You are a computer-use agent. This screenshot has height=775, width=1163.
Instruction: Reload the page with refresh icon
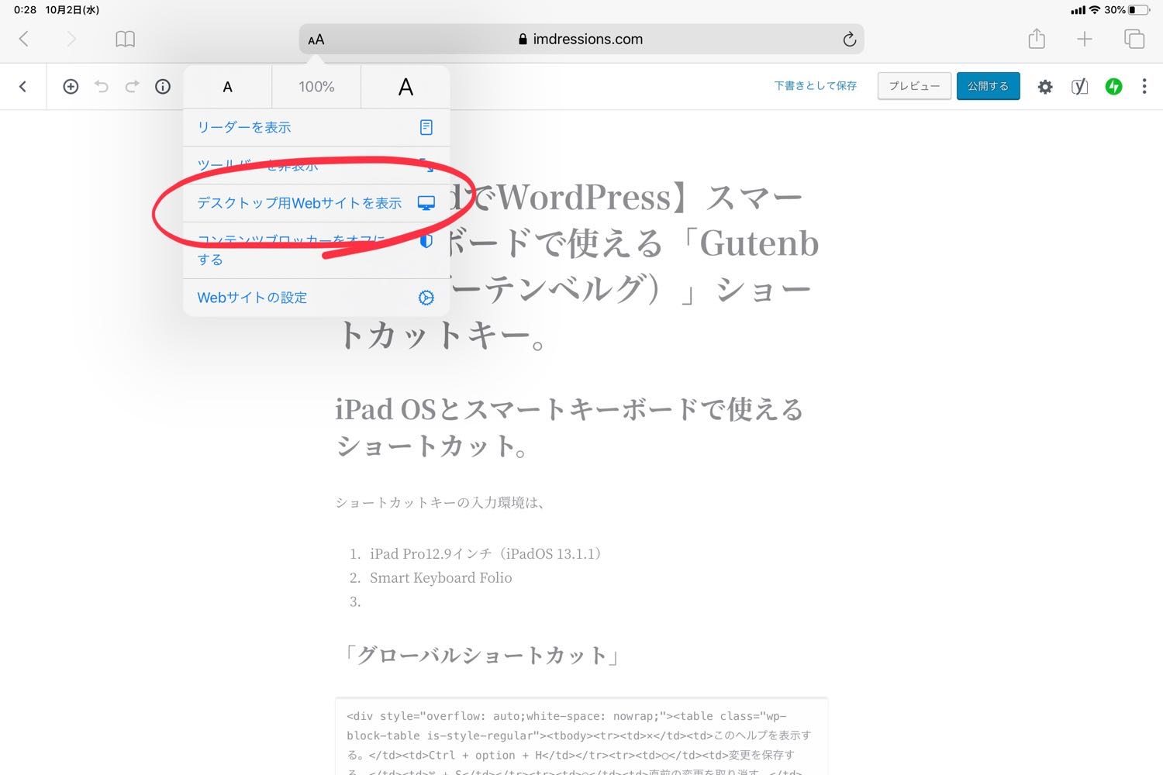click(x=849, y=39)
